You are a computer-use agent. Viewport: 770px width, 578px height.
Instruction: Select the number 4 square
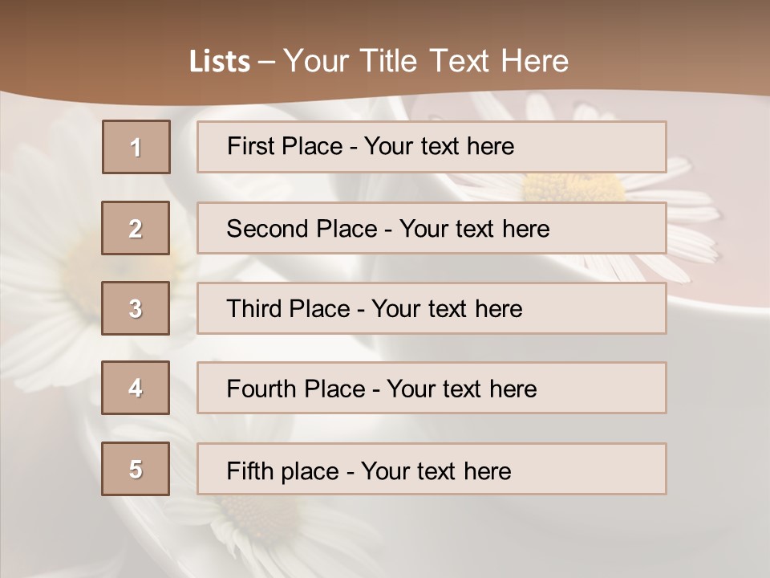click(136, 388)
